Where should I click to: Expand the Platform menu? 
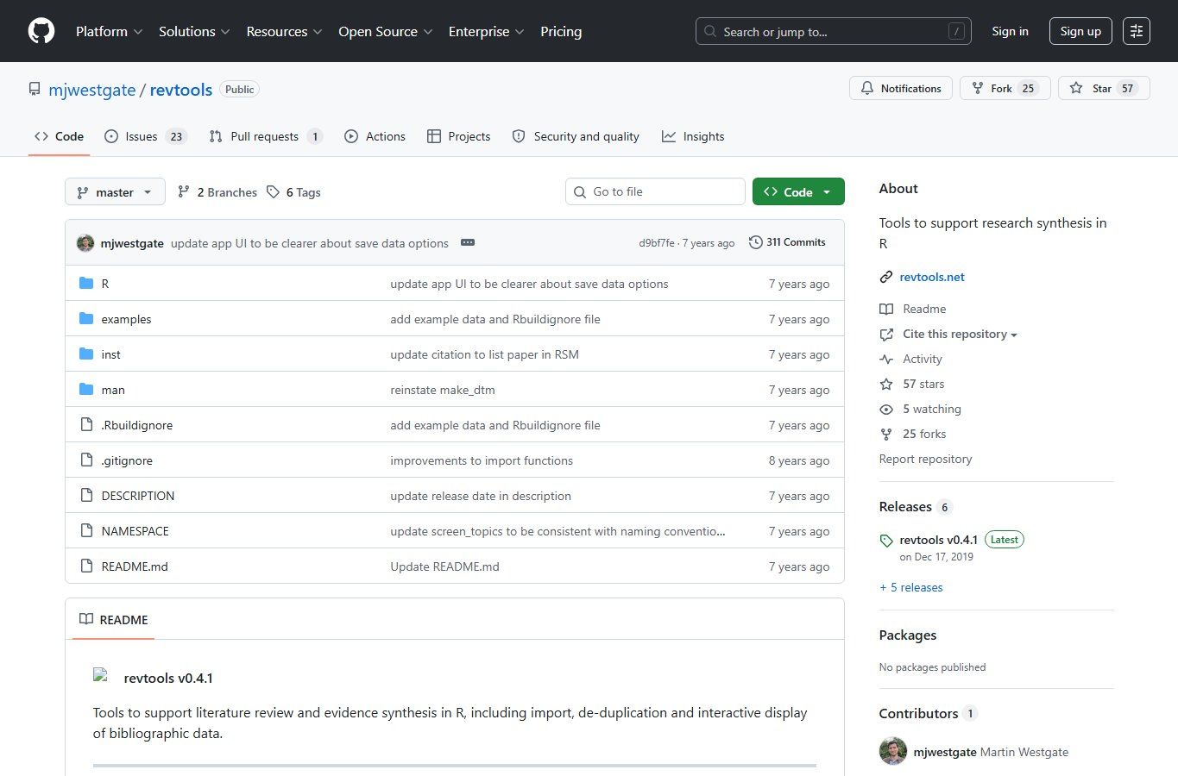pos(109,31)
